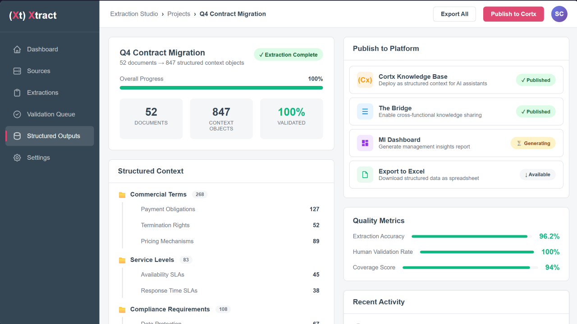Open Dashboard from the sidebar

click(x=50, y=49)
